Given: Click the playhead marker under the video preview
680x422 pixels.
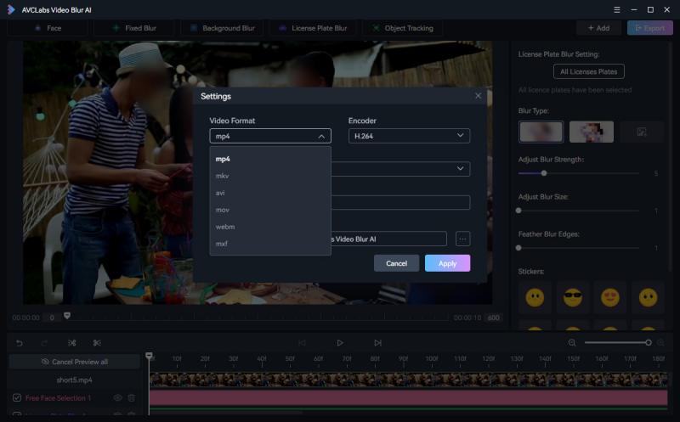Looking at the screenshot, I should pyautogui.click(x=67, y=315).
